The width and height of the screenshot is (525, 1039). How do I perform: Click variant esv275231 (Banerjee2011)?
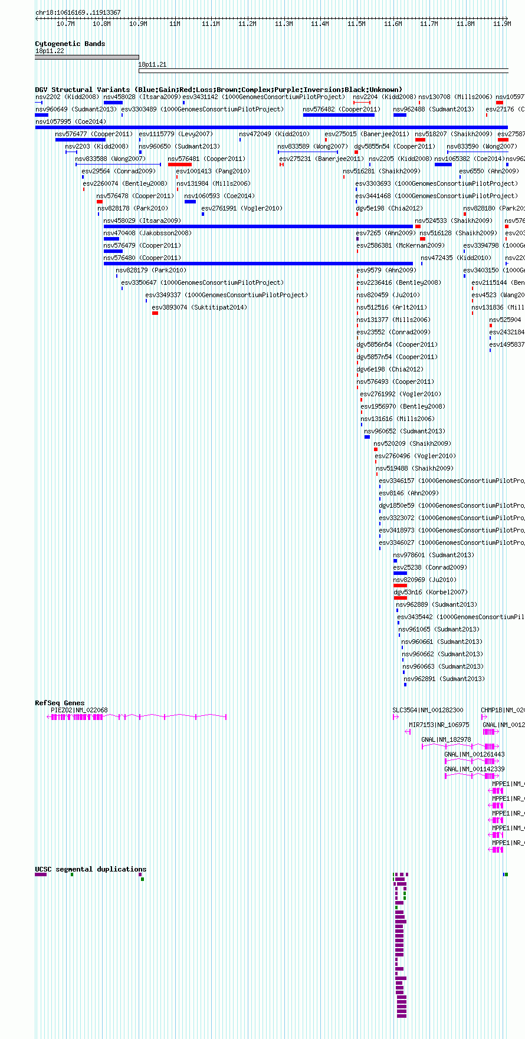coord(322,159)
